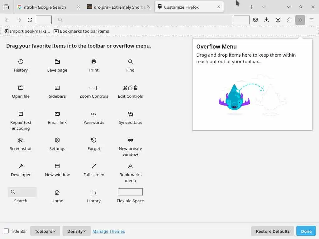The height and width of the screenshot is (239, 319).
Task: Switch to the ntrok Google Search tab
Action: click(48, 7)
